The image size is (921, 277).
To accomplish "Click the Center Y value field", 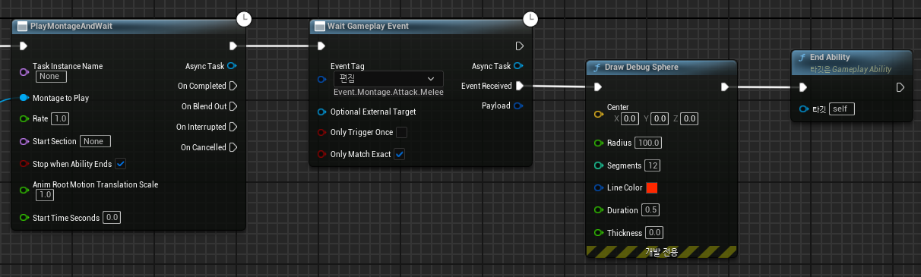I will (x=660, y=118).
